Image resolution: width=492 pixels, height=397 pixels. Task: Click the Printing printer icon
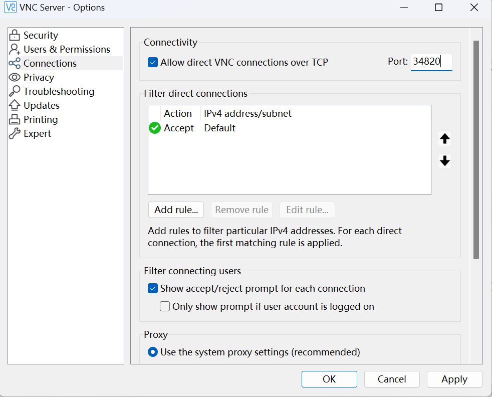pos(15,119)
